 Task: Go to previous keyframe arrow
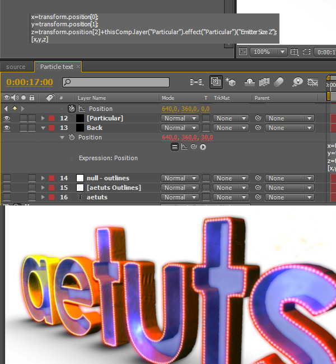click(x=6, y=109)
